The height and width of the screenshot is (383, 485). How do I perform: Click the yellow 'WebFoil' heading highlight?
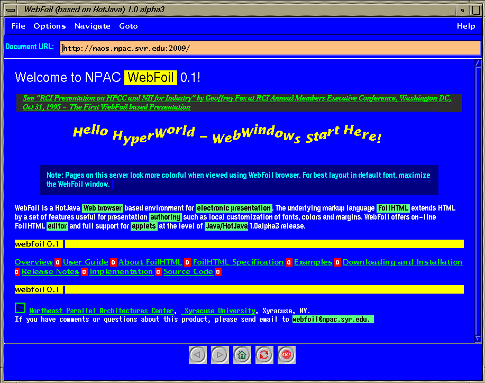point(151,77)
